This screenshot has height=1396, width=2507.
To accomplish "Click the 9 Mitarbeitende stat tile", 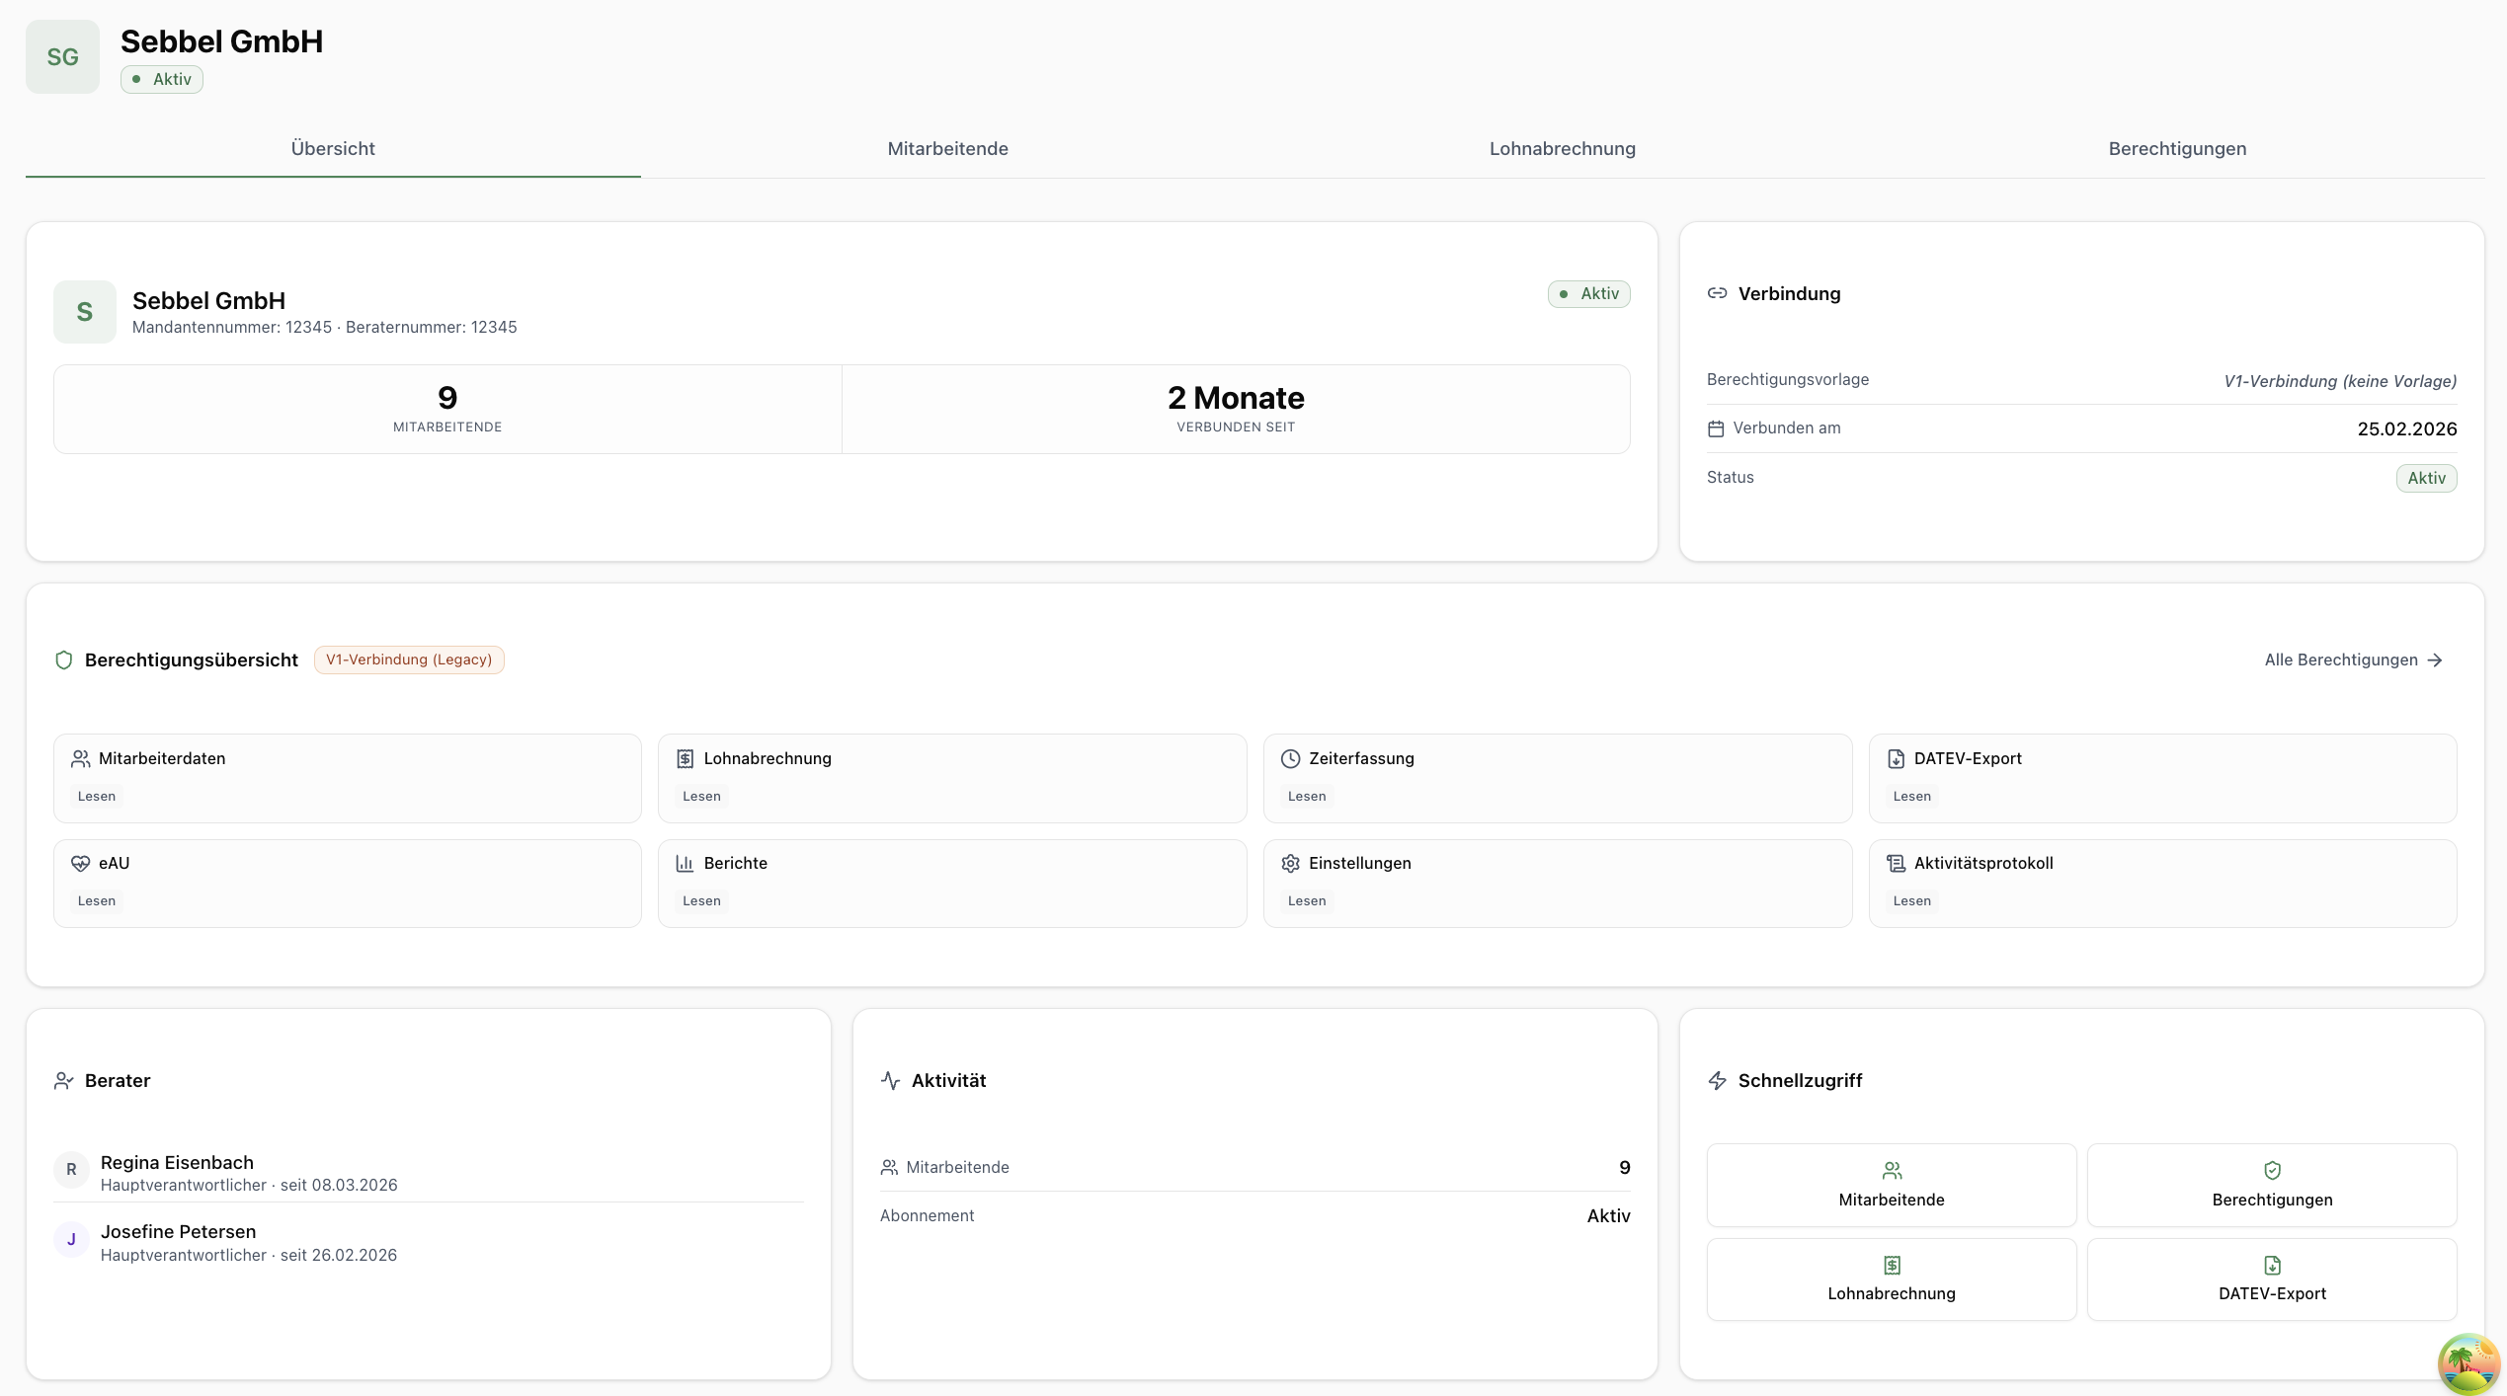I will pos(447,410).
